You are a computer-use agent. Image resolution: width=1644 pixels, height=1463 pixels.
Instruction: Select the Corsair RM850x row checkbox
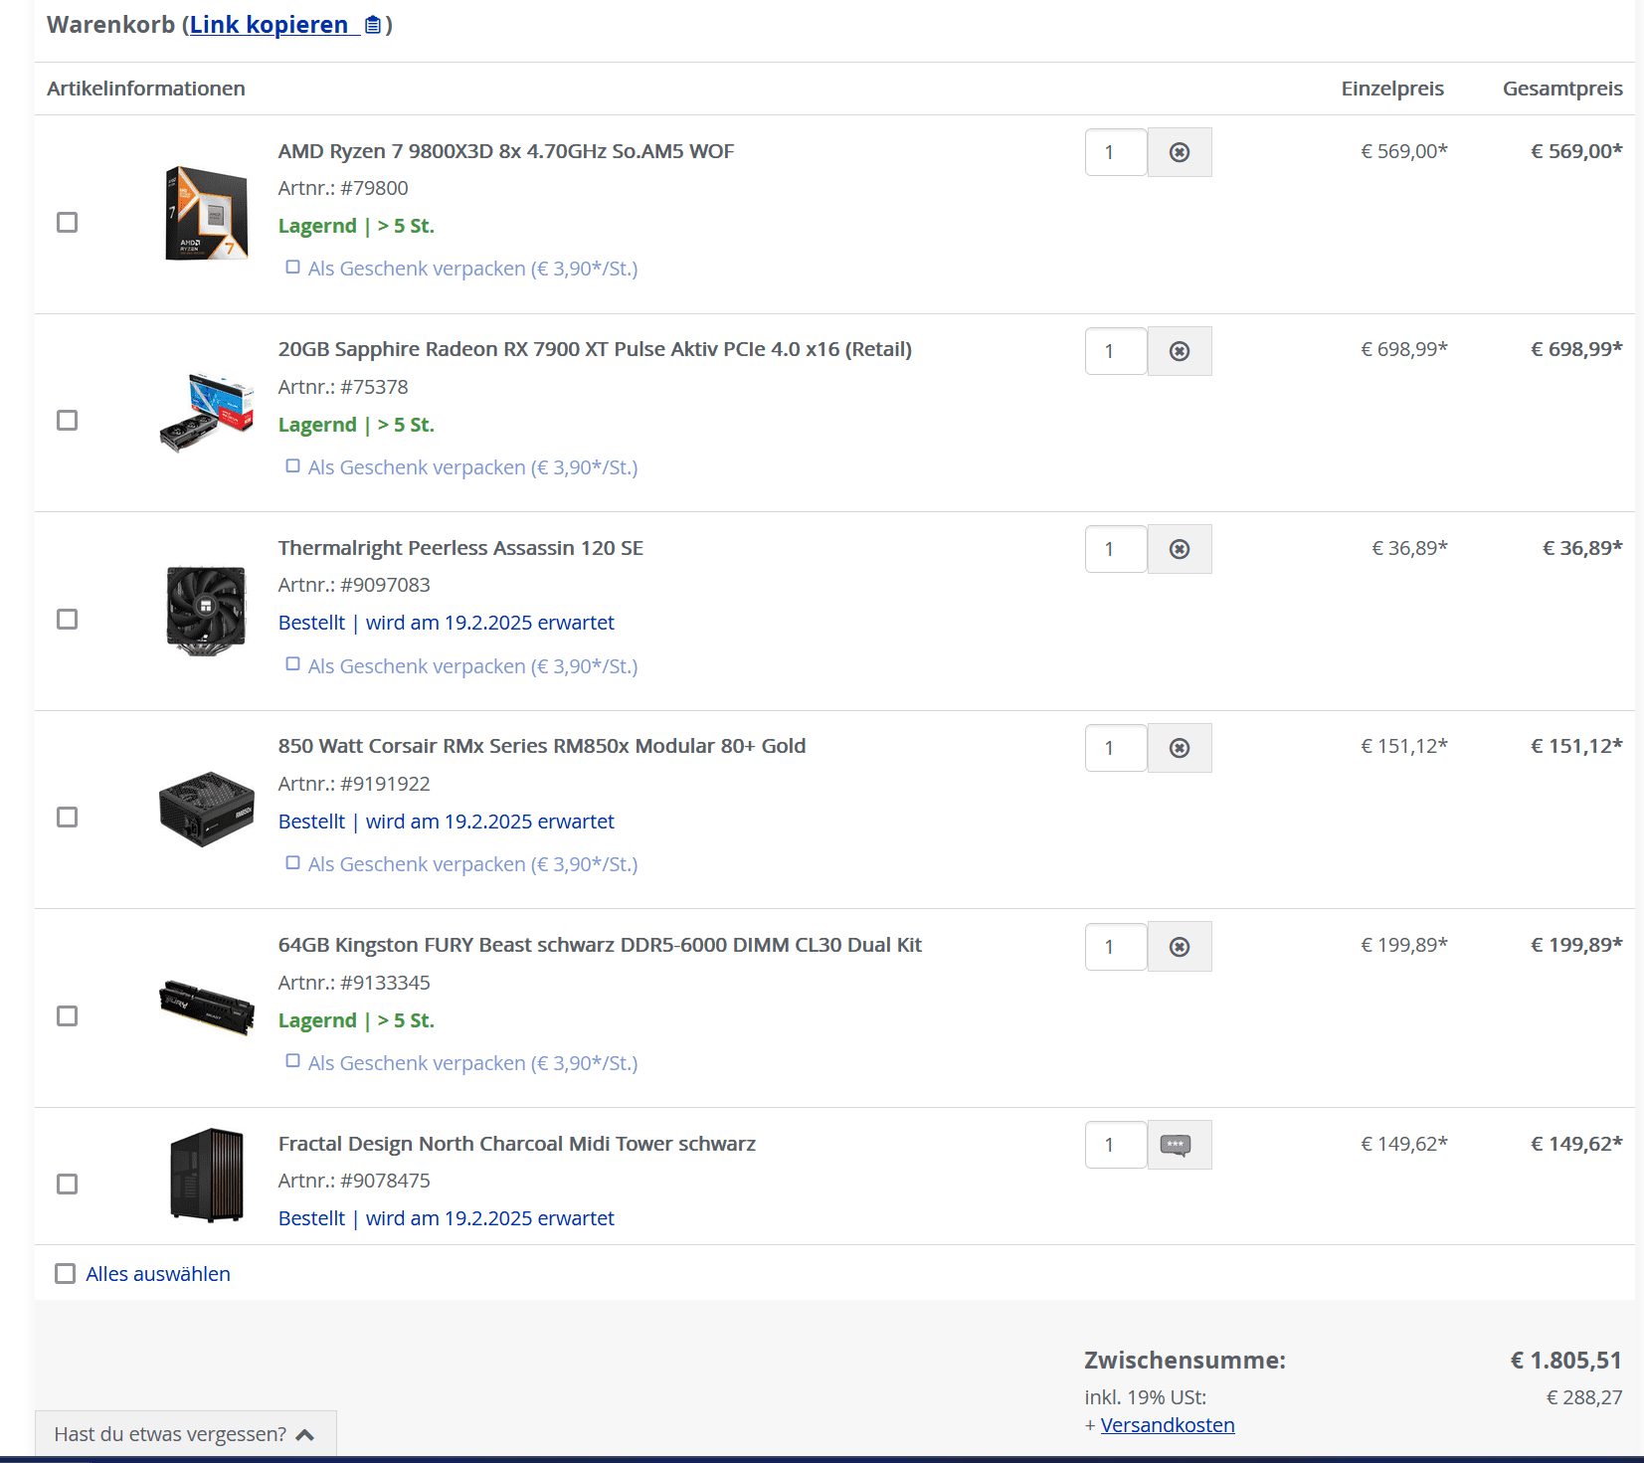tap(67, 817)
